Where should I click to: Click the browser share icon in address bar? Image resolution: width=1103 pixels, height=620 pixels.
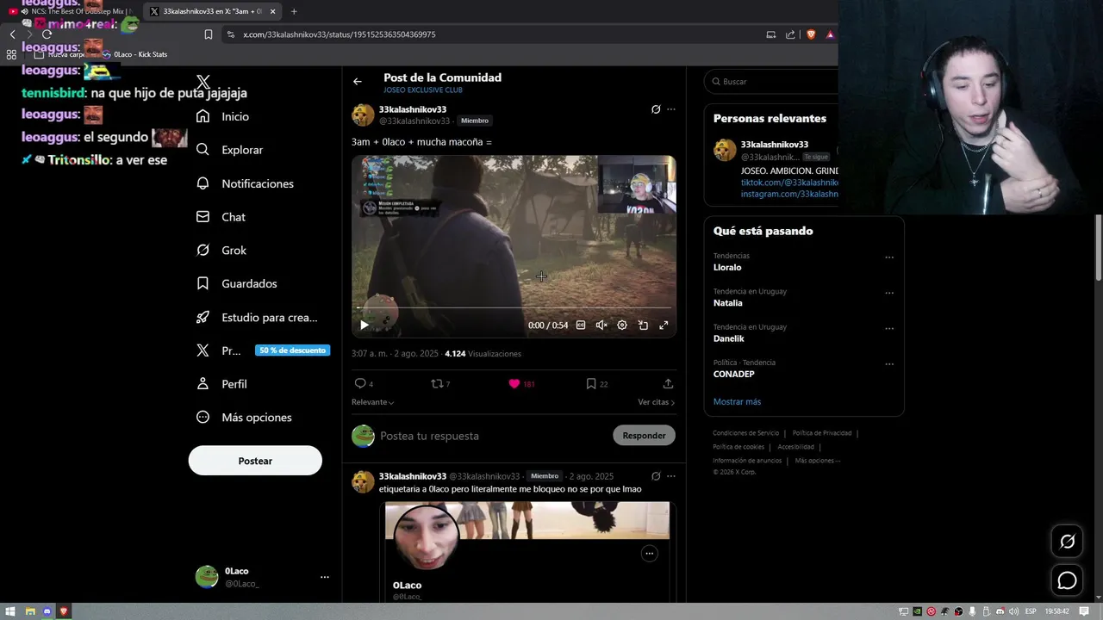coord(790,34)
